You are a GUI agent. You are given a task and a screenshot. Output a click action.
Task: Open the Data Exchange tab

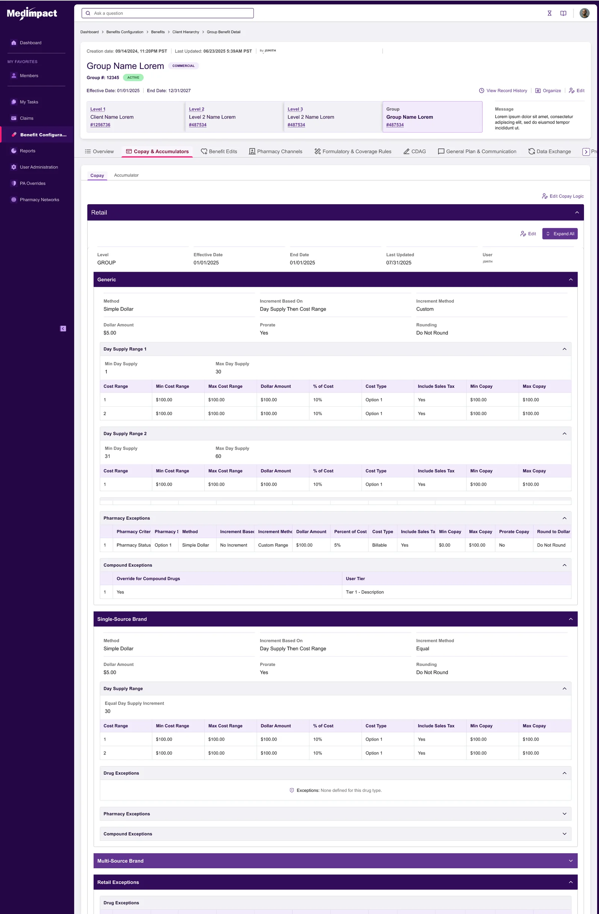point(550,152)
